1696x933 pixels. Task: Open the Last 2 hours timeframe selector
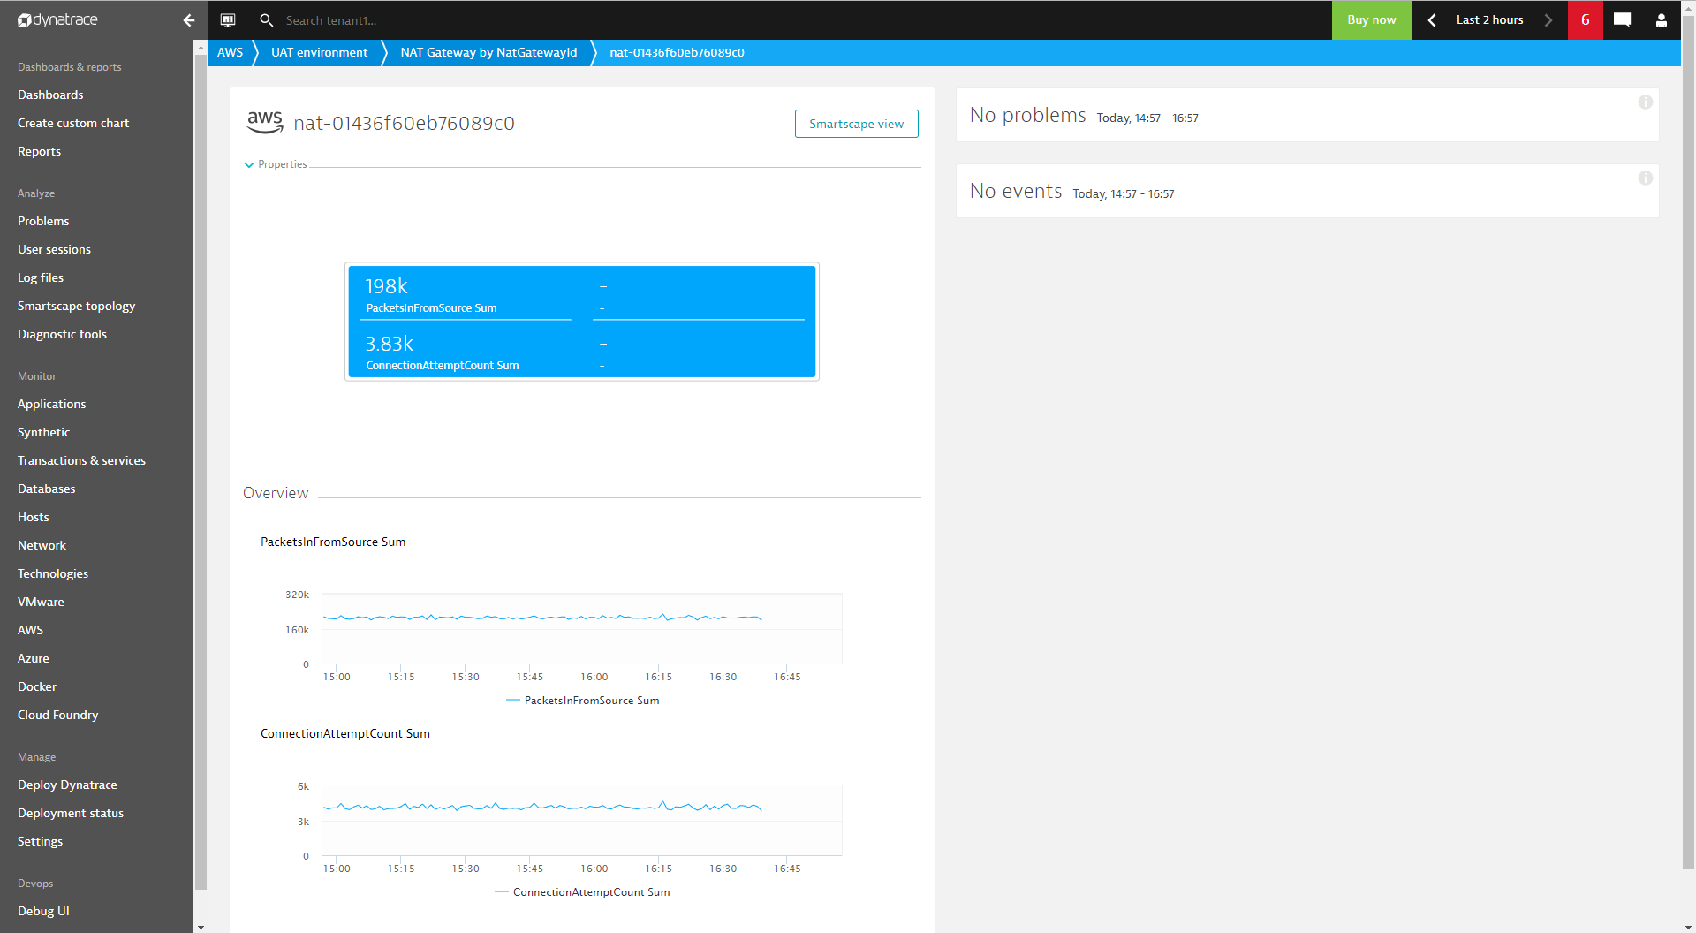[1489, 19]
